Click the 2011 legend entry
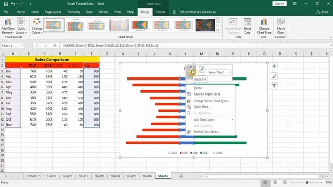 pos(204,153)
